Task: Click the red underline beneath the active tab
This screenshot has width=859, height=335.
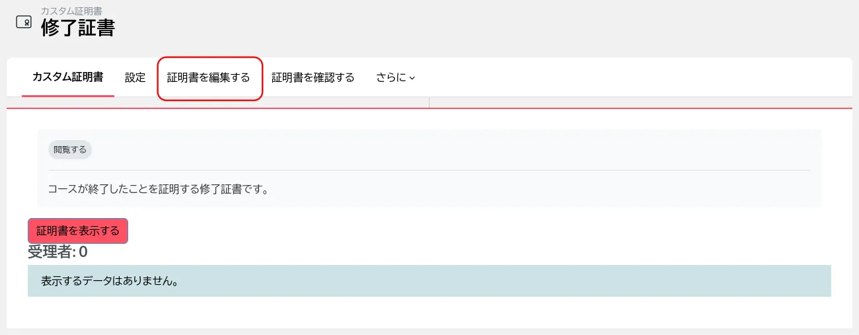Action: pyautogui.click(x=67, y=96)
